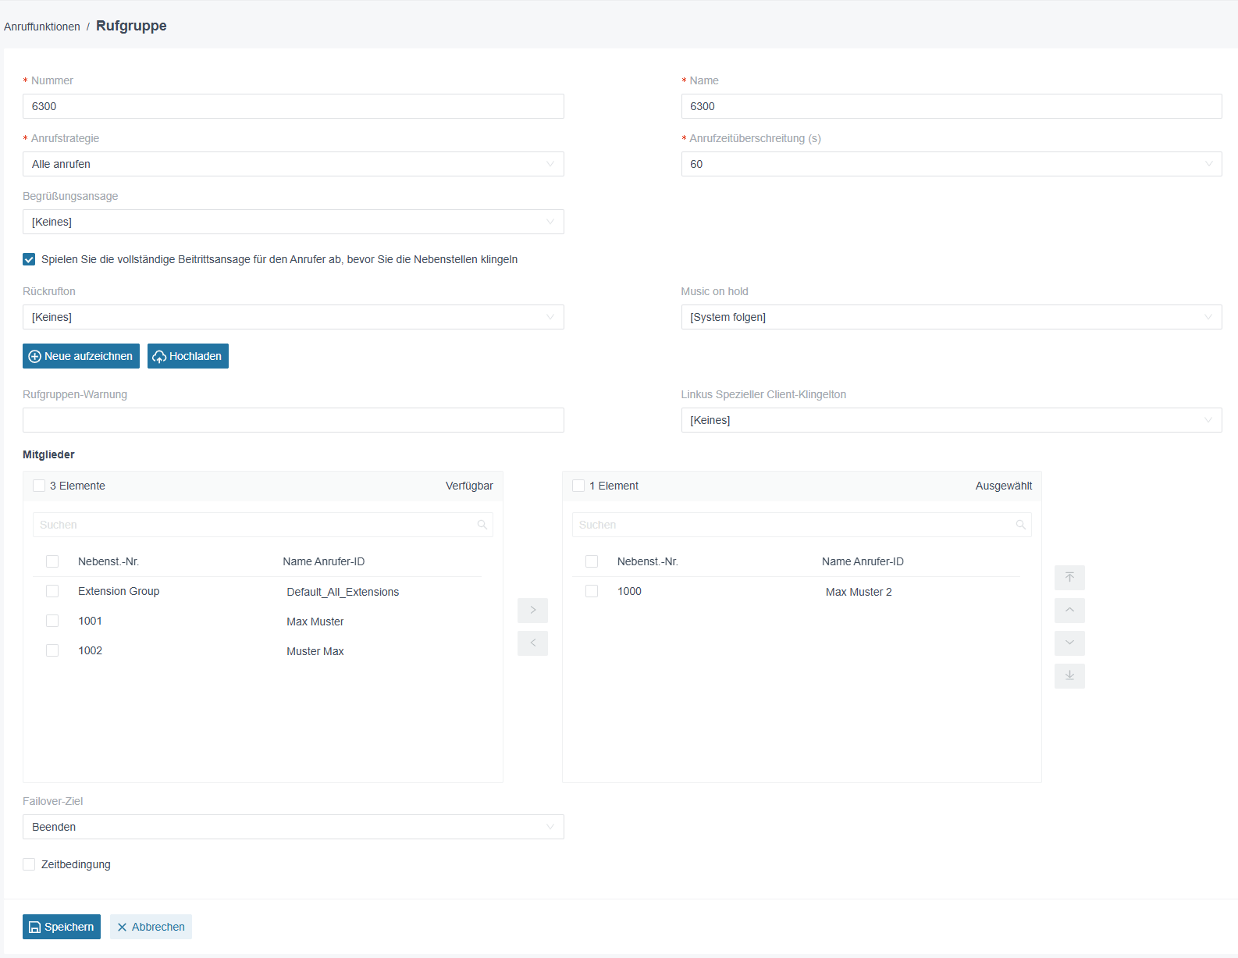Screen dimensions: 1238x958
Task: Click the move-down chevron icon
Action: coord(1069,643)
